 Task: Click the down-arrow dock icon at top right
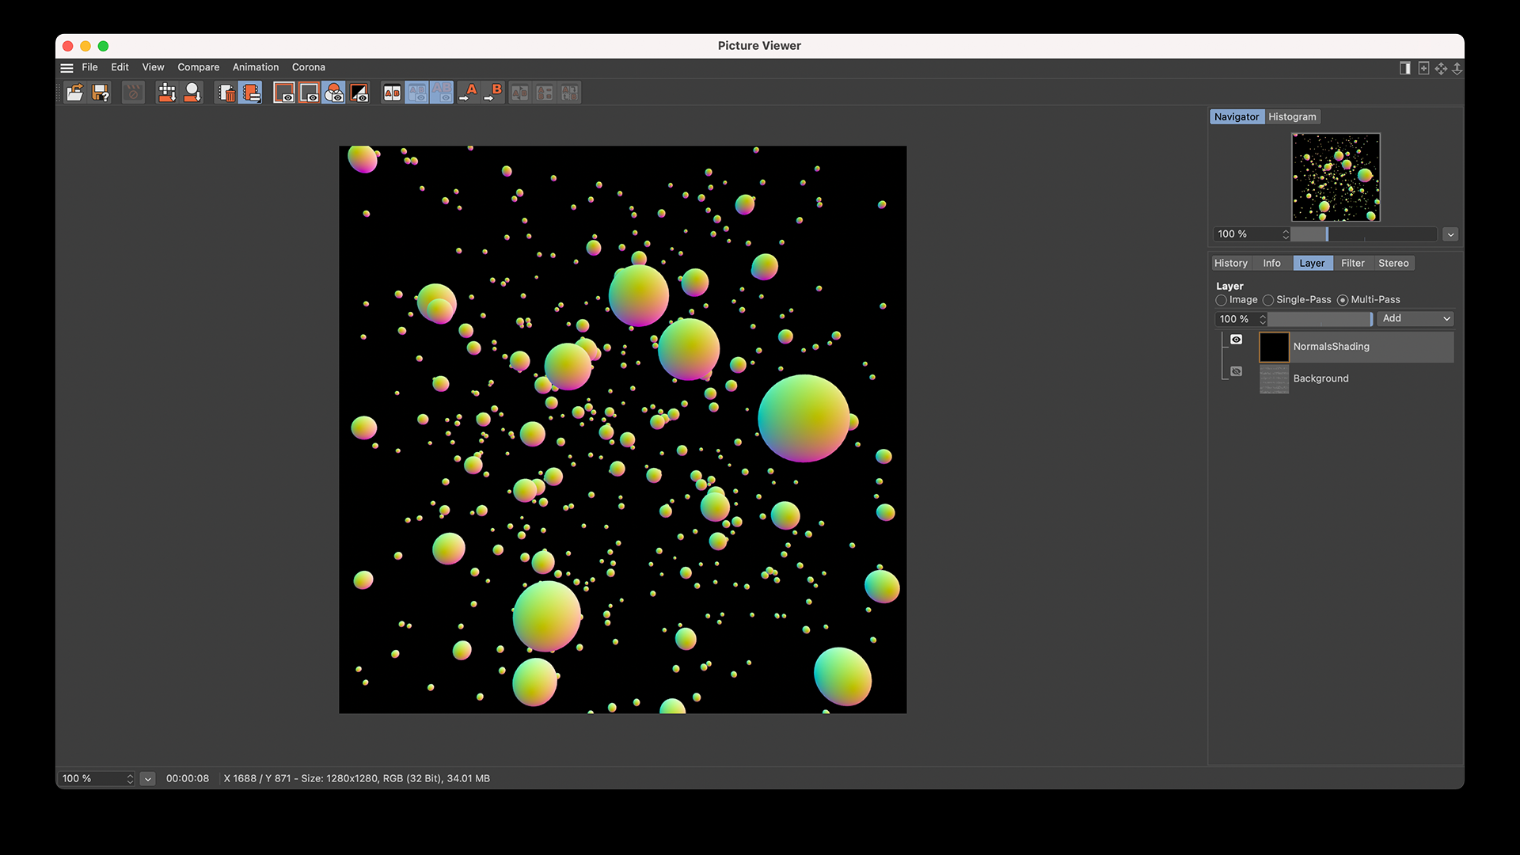click(1457, 68)
